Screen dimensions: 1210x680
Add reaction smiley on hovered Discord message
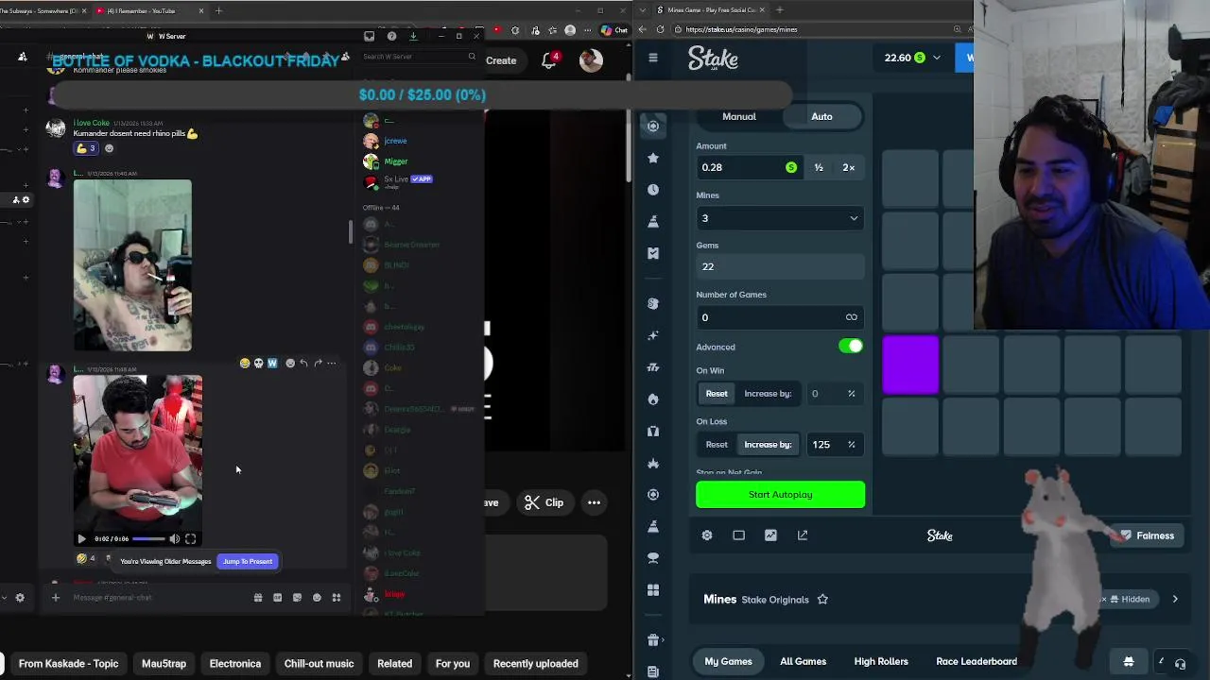pyautogui.click(x=289, y=363)
